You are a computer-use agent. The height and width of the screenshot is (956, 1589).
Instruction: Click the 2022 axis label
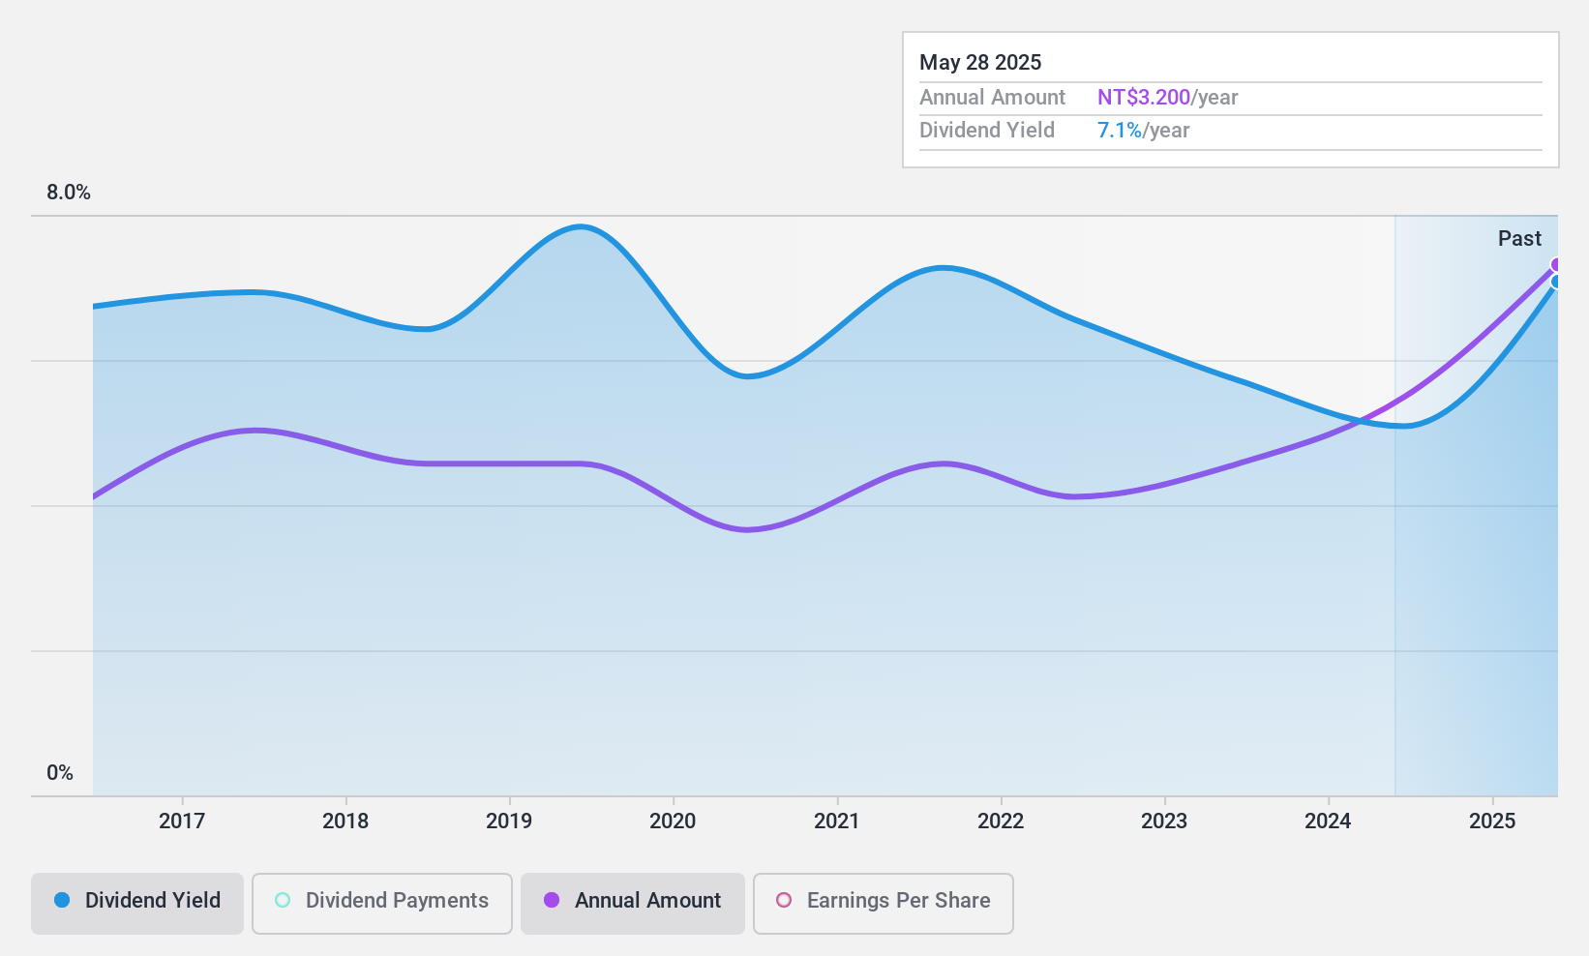click(x=1001, y=821)
